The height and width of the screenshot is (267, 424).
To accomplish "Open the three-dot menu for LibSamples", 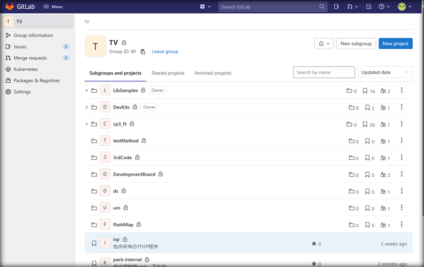I will pyautogui.click(x=401, y=91).
